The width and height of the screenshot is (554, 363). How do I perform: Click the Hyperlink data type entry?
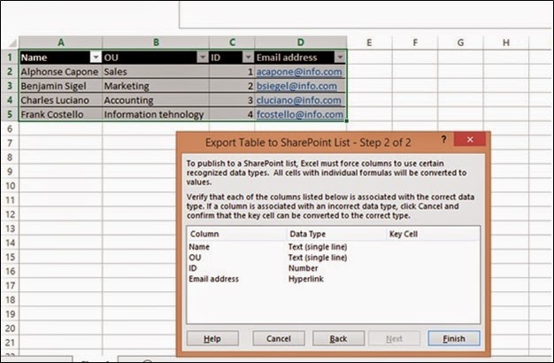click(x=306, y=279)
